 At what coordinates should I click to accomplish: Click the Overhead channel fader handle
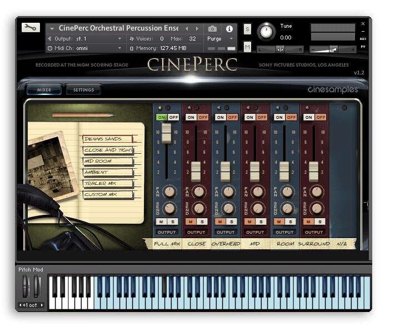226,172
